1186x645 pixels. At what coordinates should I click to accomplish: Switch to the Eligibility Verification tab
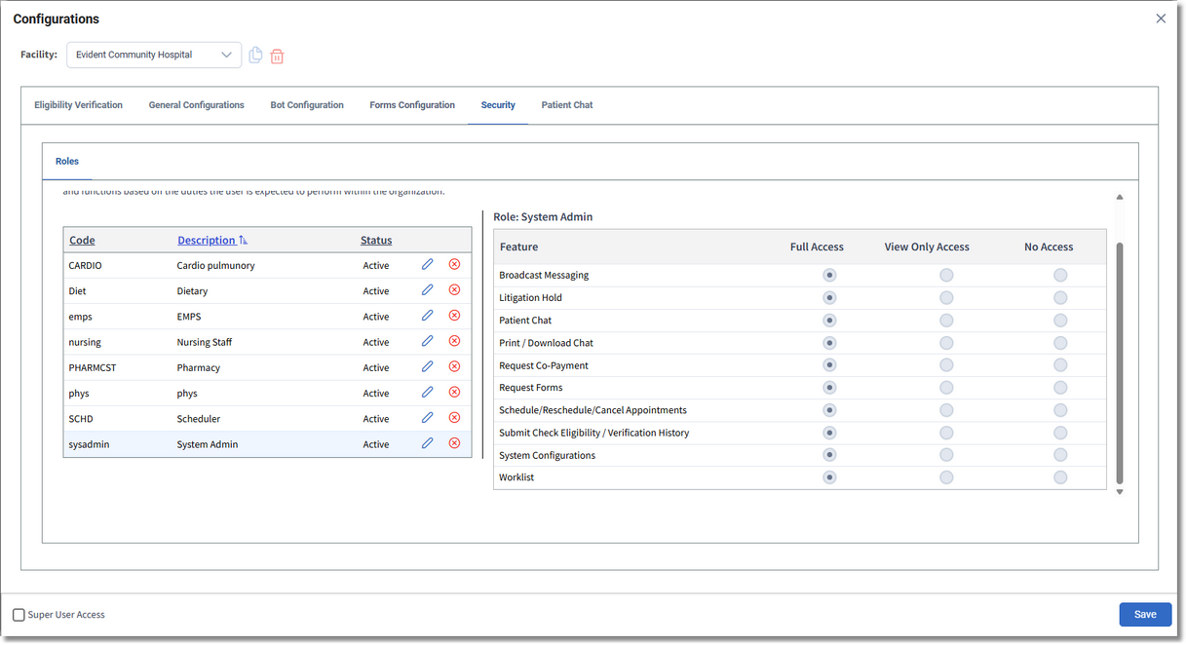(79, 105)
